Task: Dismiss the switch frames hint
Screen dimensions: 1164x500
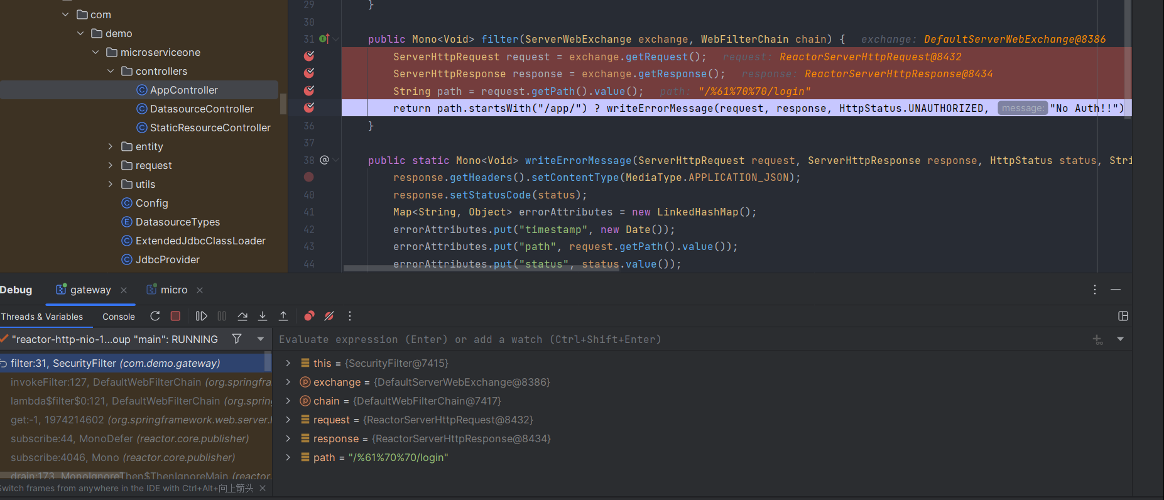Action: (x=263, y=488)
